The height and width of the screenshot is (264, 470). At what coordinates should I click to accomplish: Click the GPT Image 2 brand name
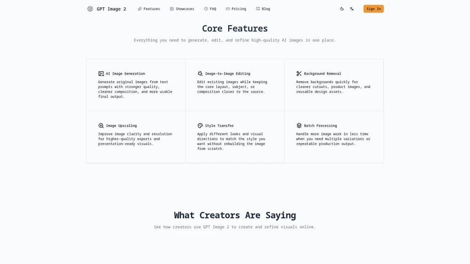pyautogui.click(x=111, y=9)
